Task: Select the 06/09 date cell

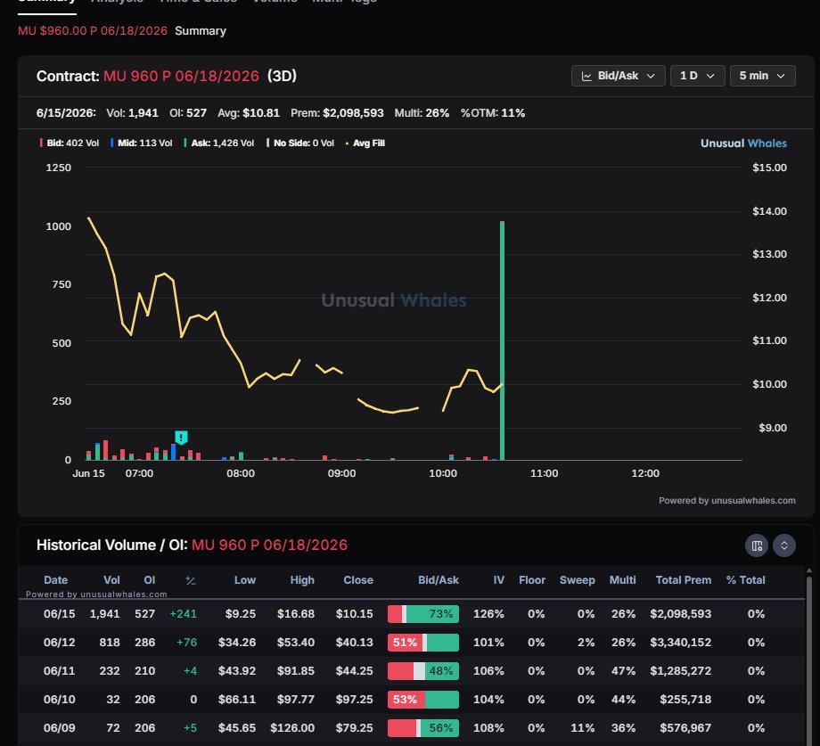Action: point(59,727)
